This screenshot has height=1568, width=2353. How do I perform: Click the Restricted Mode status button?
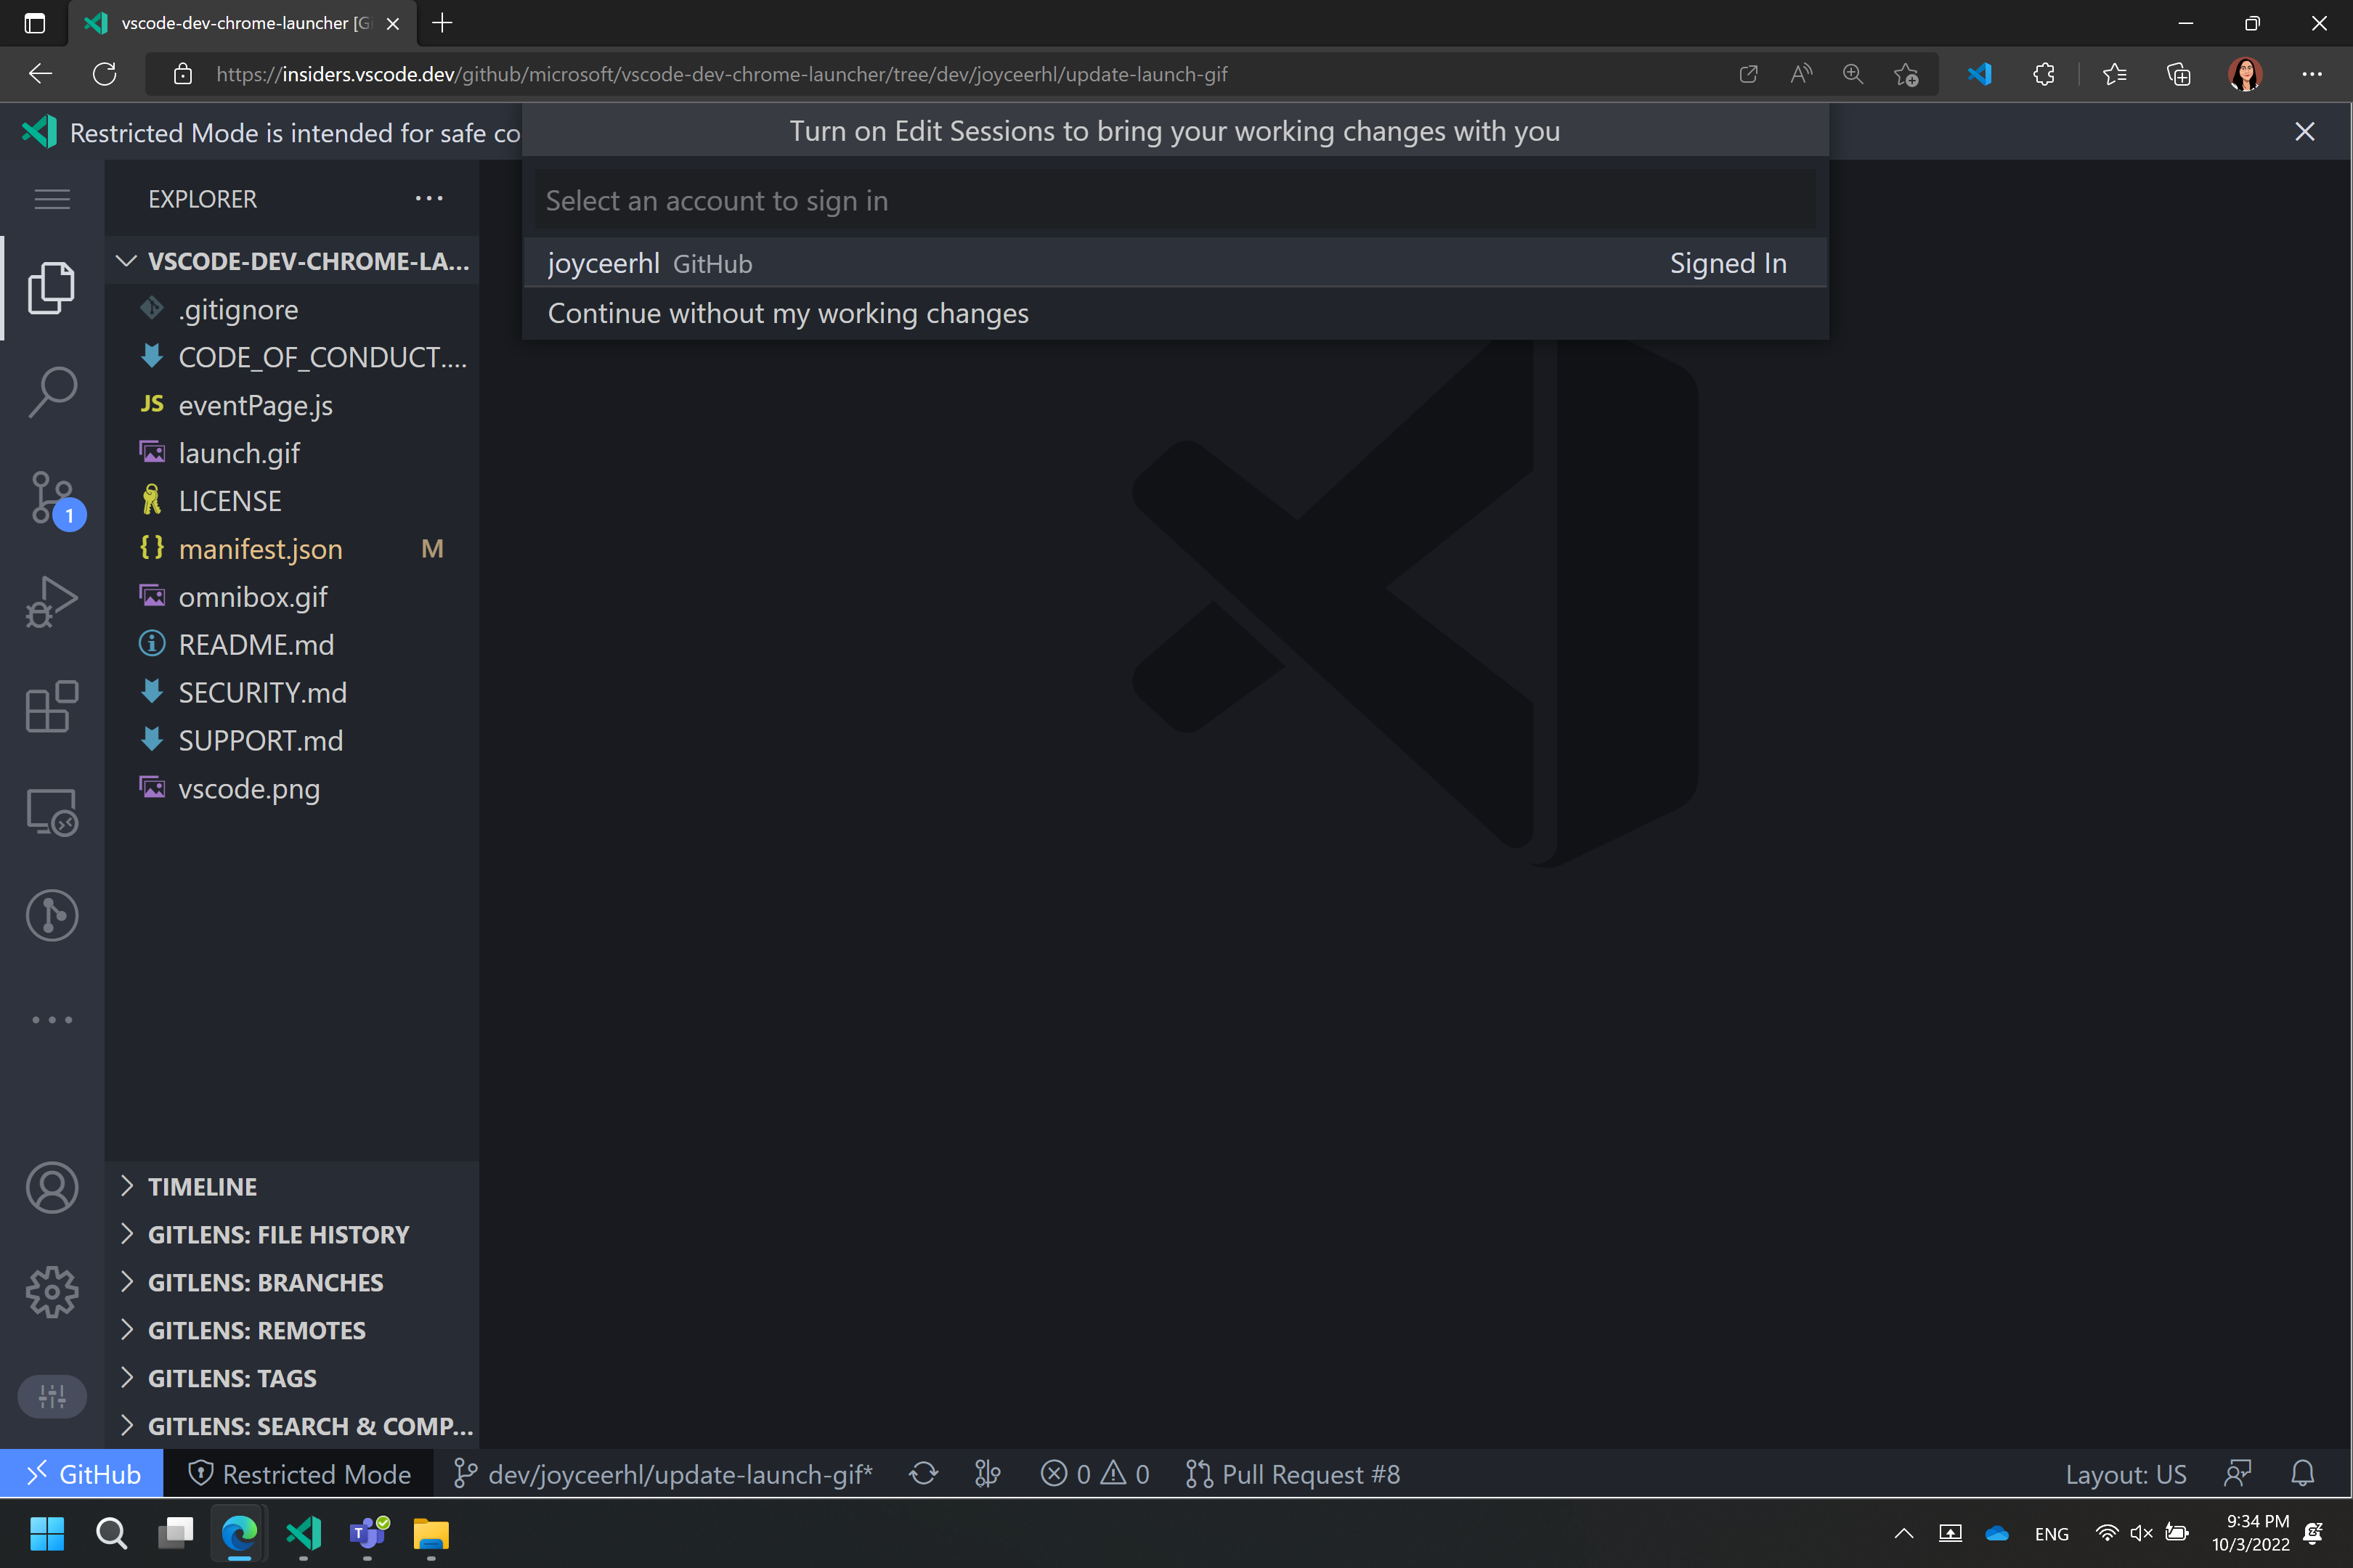pyautogui.click(x=299, y=1474)
